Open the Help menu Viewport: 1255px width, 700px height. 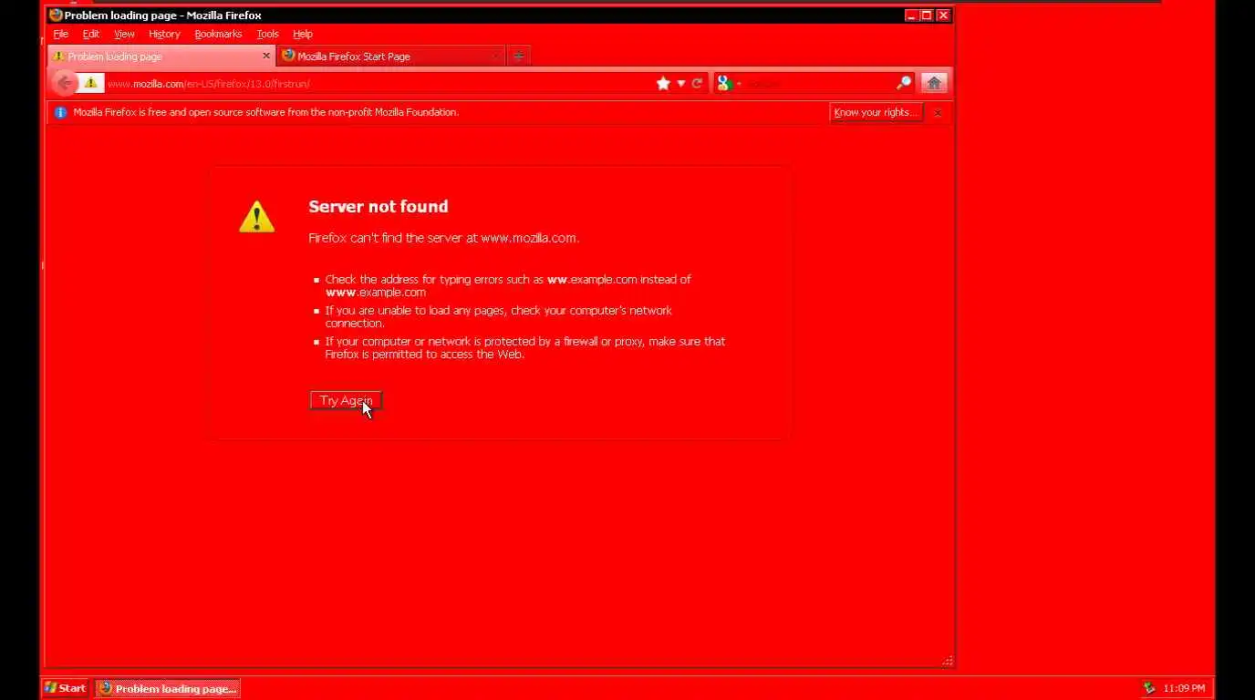[303, 34]
